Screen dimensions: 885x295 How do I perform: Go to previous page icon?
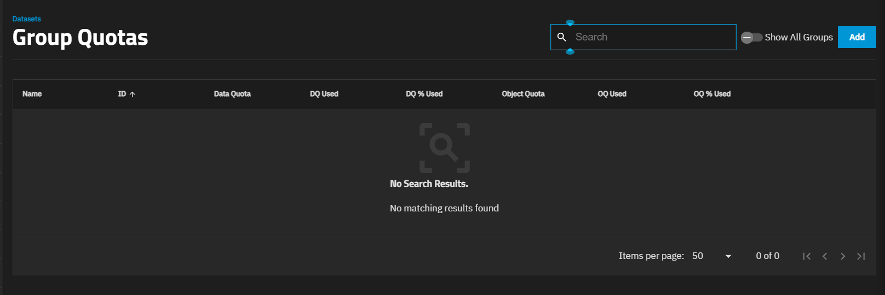click(825, 256)
